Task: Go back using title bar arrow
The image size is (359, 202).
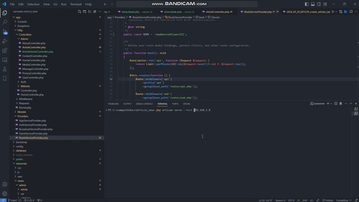Action: [105, 4]
